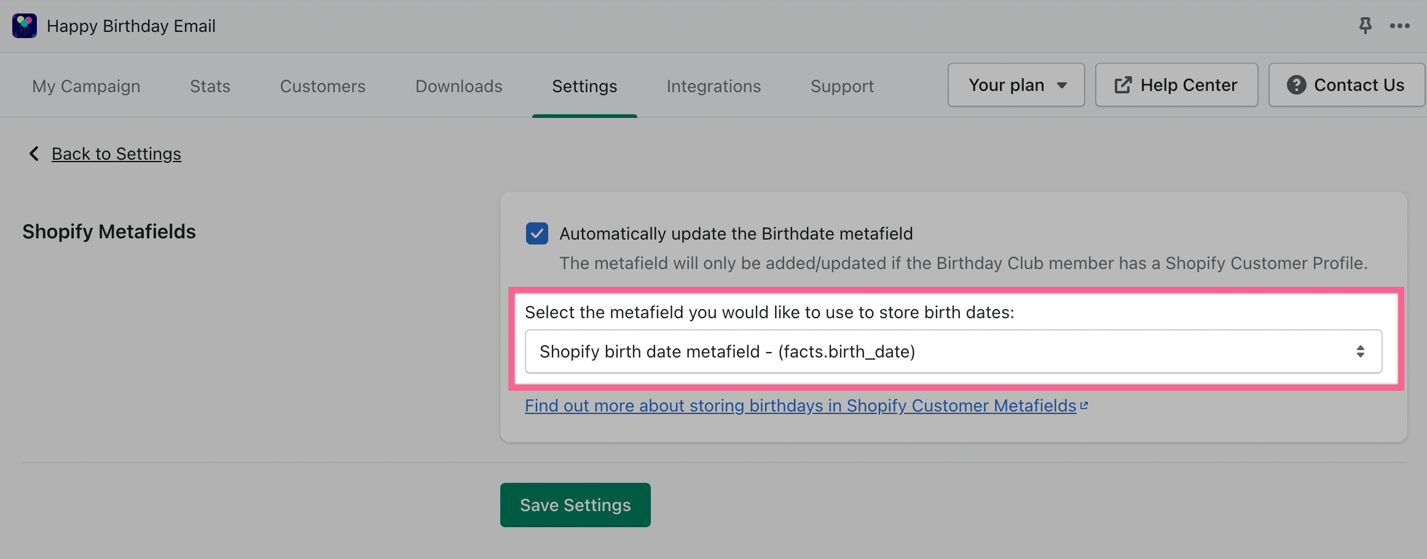Image resolution: width=1427 pixels, height=559 pixels.
Task: Expand the Your plan dropdown
Action: pos(1016,85)
